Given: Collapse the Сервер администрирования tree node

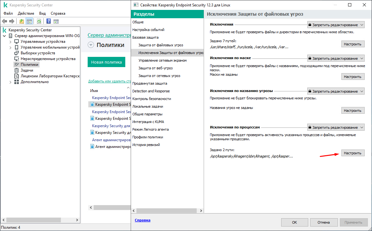Looking at the screenshot, I should [x=4, y=36].
